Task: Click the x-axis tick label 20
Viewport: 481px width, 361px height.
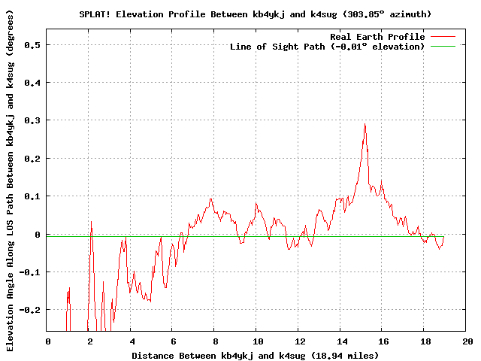Action: pyautogui.click(x=467, y=341)
